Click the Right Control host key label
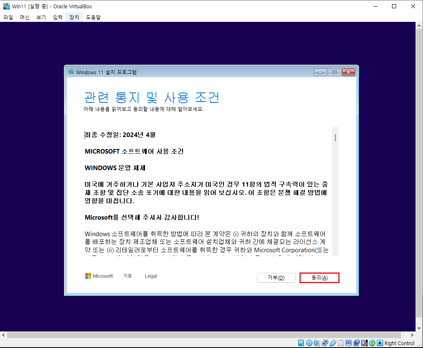Image resolution: width=423 pixels, height=348 pixels. point(399,343)
